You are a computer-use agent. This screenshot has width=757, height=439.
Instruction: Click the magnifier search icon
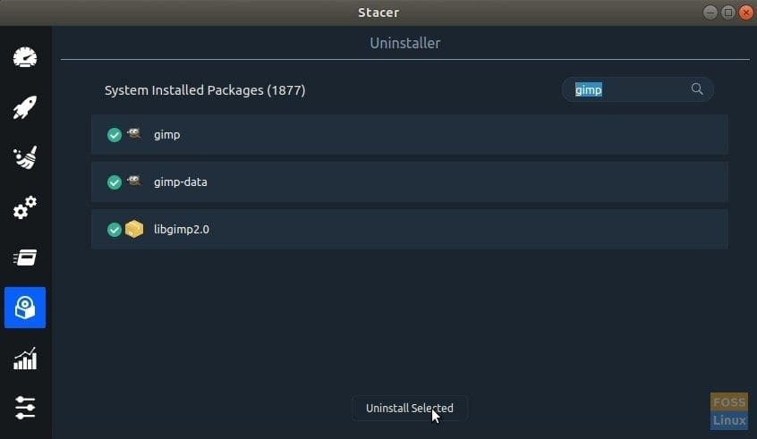(x=697, y=89)
